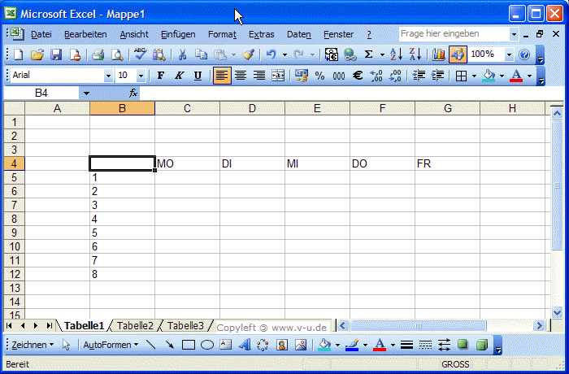The width and height of the screenshot is (569, 374).
Task: Click the font color red A swatch
Action: 516,76
